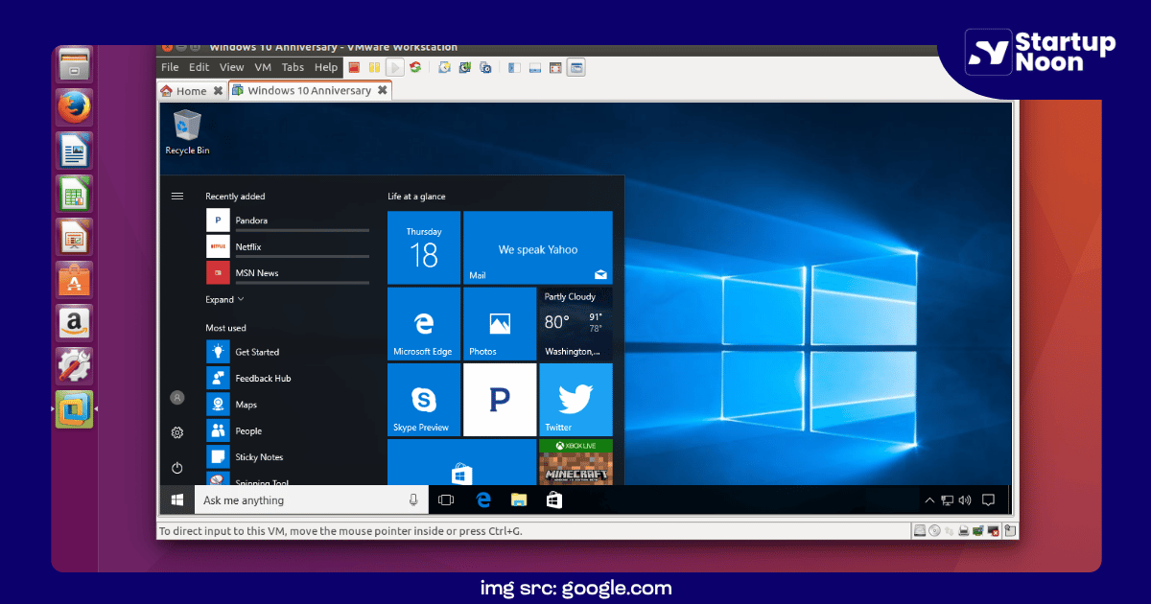Screen dimensions: 1151x604
Task: Toggle the Start menu hamburger navigation
Action: point(176,196)
